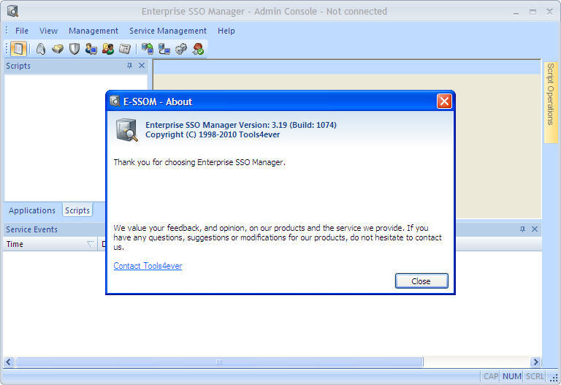Click the yellow card stack toolbar icon
The height and width of the screenshot is (385, 561).
(x=58, y=49)
